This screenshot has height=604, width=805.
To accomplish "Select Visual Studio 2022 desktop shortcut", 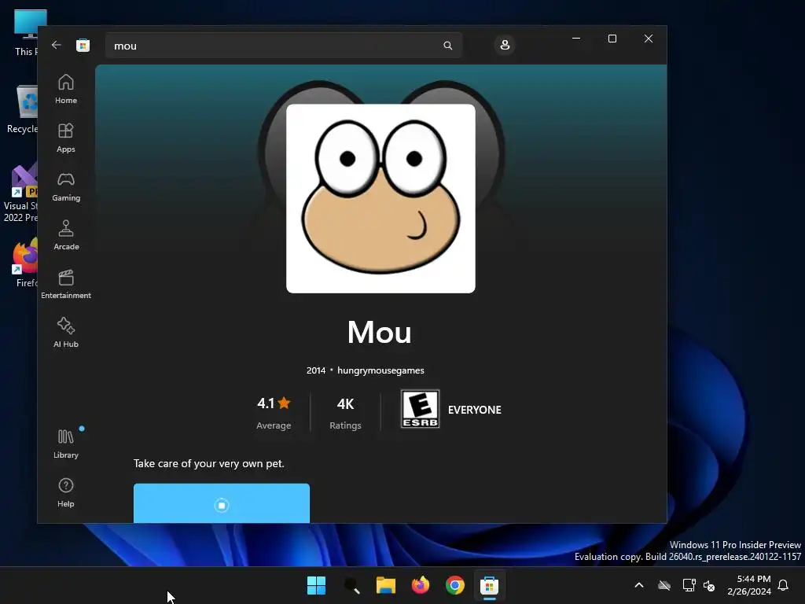I will click(20, 193).
